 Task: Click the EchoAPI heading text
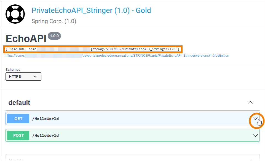point(26,39)
